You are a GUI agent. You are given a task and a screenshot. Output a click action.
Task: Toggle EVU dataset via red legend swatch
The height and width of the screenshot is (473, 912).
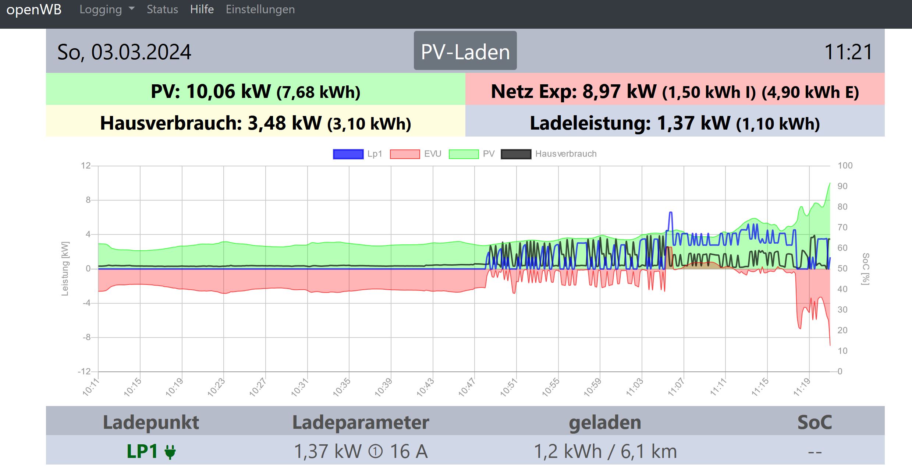(x=405, y=154)
